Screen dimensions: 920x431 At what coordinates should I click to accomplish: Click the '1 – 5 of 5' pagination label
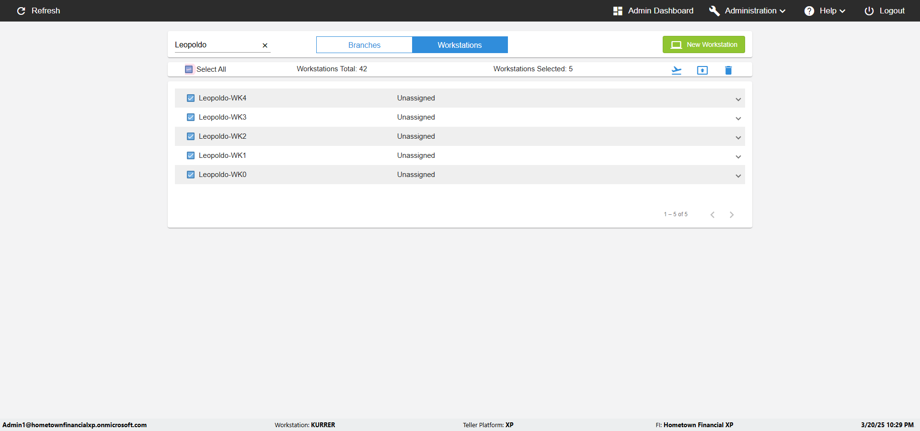click(676, 214)
